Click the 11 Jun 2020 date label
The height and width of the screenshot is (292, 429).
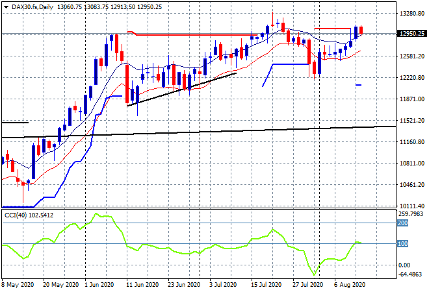(142, 285)
